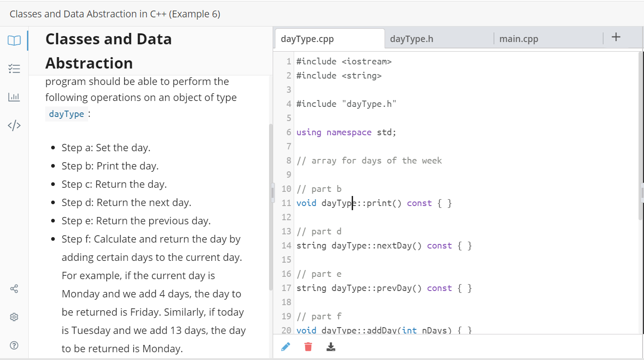Open the task checklist icon

coord(14,69)
